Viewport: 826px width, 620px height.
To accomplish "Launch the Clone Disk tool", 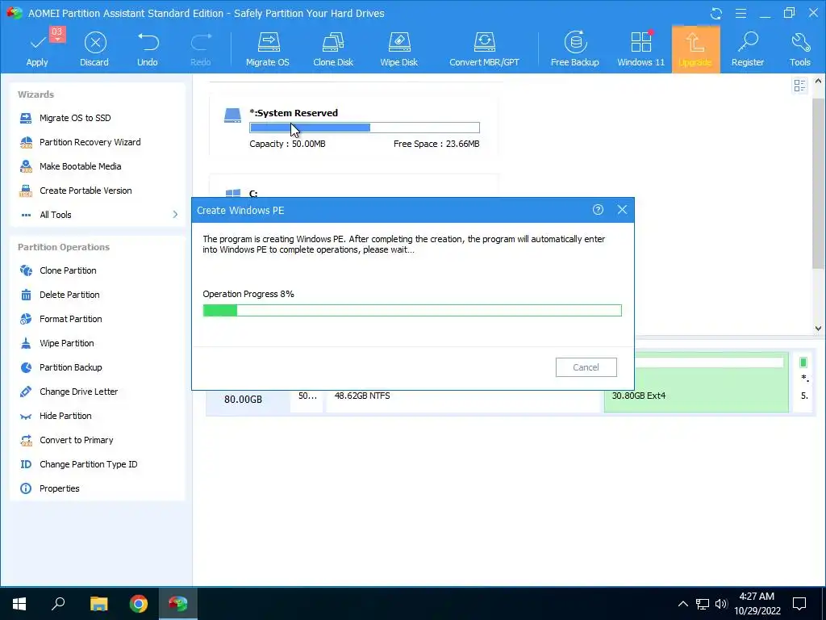I will (333, 48).
